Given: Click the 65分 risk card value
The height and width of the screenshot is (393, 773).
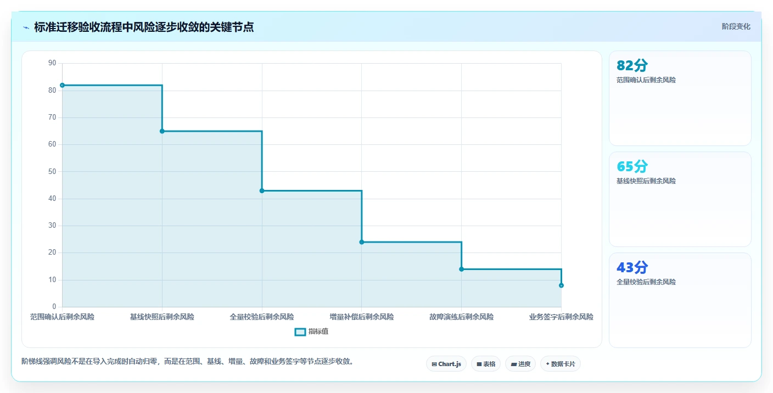Looking at the screenshot, I should click(x=632, y=166).
